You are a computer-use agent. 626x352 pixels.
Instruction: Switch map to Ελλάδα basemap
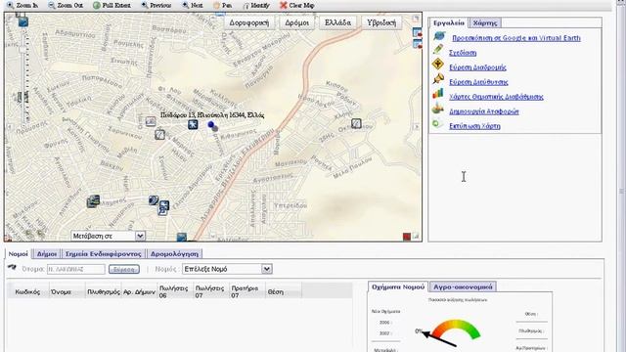(x=337, y=22)
